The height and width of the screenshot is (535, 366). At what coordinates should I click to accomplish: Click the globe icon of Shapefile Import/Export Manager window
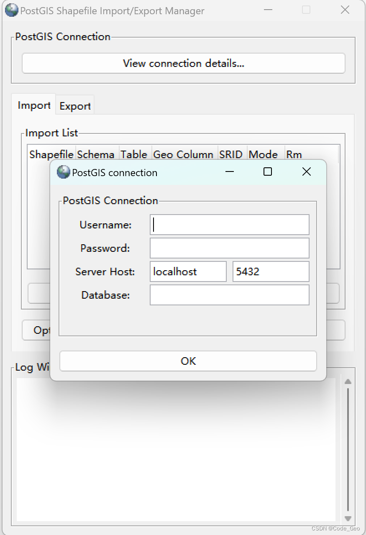tap(12, 10)
